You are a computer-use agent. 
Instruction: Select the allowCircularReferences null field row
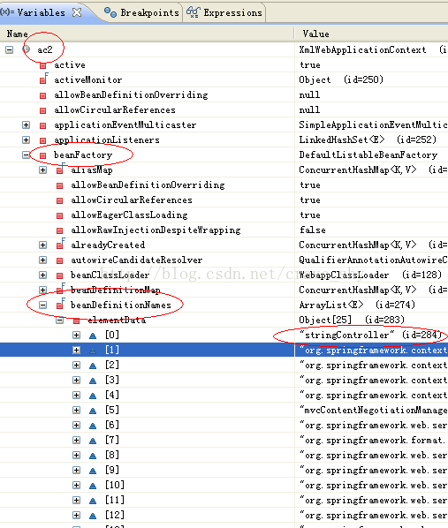pyautogui.click(x=224, y=110)
